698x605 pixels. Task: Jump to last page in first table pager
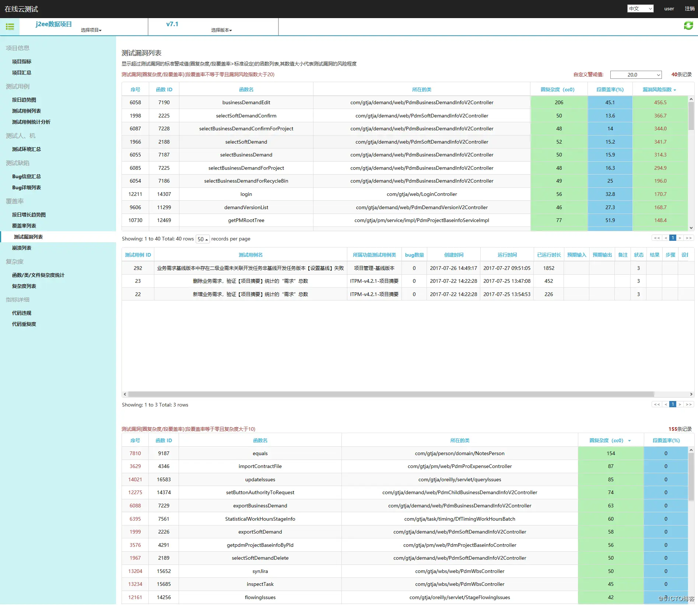click(x=689, y=238)
